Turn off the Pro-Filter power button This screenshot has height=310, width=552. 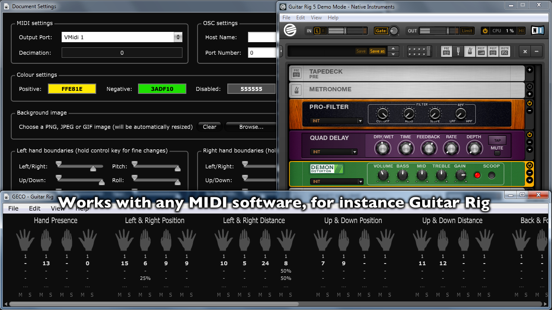(x=530, y=103)
